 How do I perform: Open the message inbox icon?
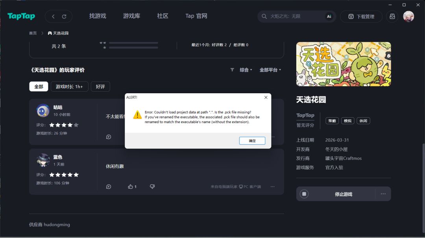point(392,16)
